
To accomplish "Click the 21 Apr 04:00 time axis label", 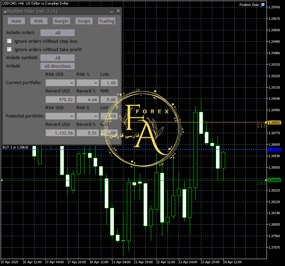I will 121,262.
